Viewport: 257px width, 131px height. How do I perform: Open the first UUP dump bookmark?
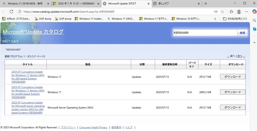tap(43, 19)
